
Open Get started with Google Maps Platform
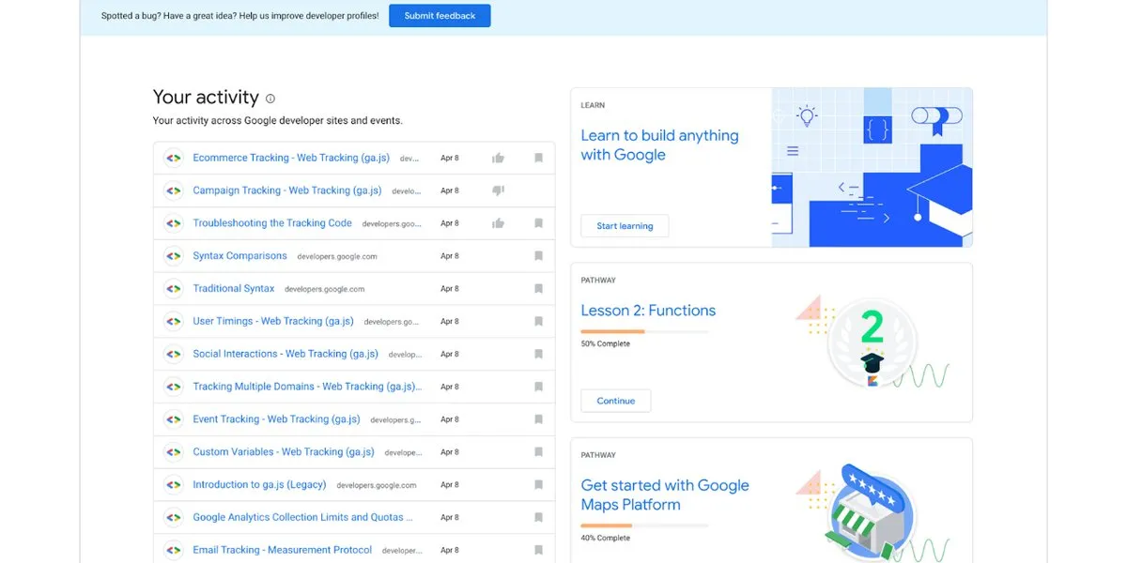[x=665, y=495]
